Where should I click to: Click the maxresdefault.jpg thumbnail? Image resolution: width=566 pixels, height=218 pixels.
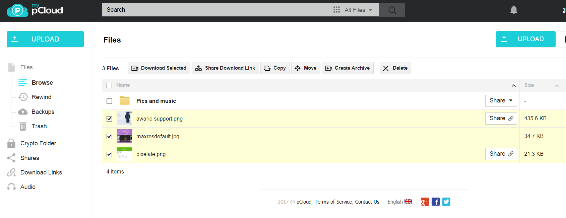click(x=124, y=136)
